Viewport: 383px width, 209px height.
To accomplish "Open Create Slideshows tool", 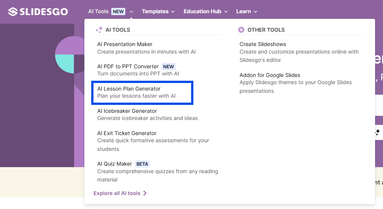I will (263, 44).
